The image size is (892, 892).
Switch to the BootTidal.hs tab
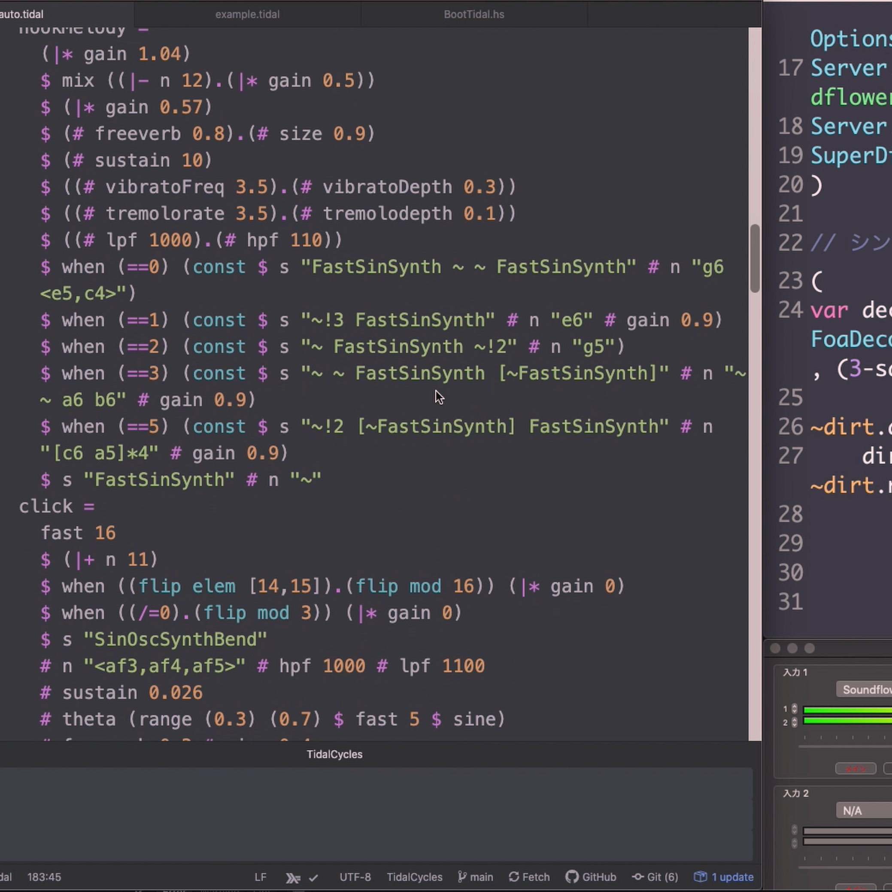pyautogui.click(x=474, y=14)
